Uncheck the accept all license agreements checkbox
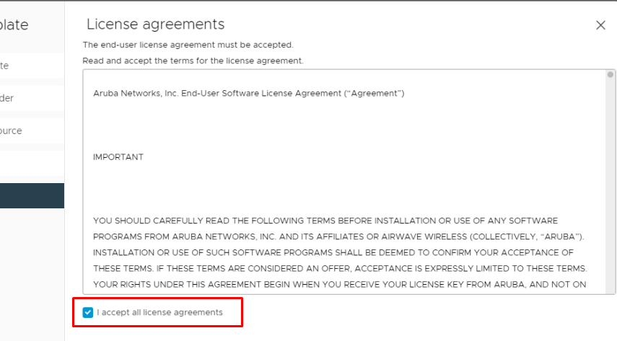 coord(88,312)
